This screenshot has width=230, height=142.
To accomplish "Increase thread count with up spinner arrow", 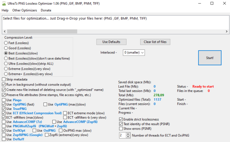I will click(128, 134).
